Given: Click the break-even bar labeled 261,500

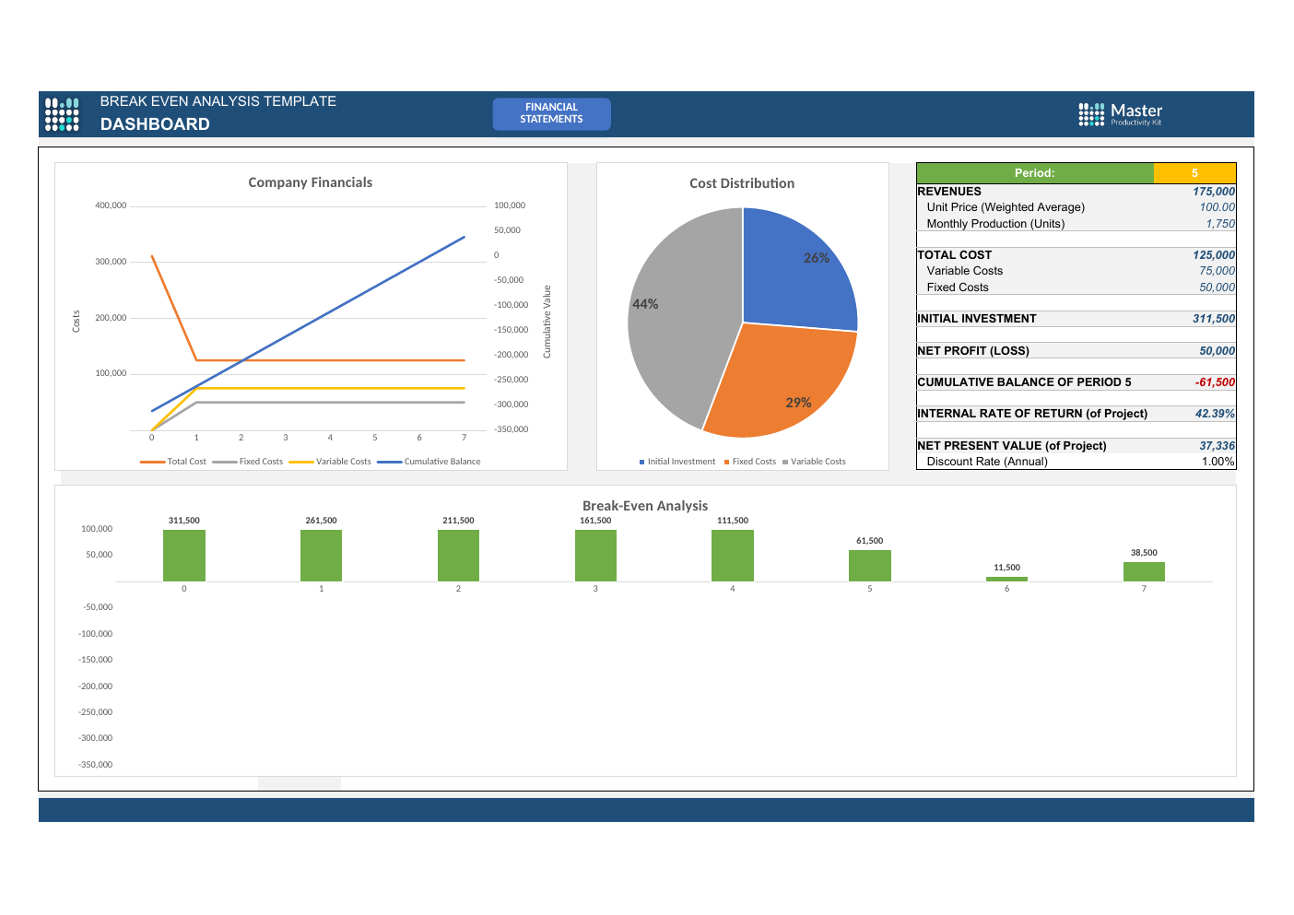Looking at the screenshot, I should (321, 556).
